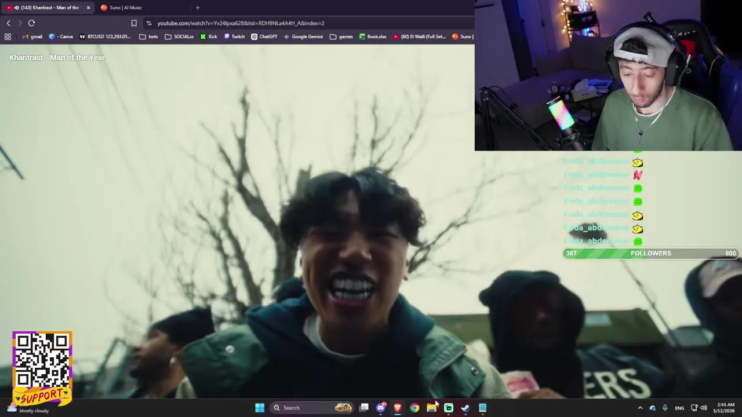The width and height of the screenshot is (742, 417).
Task: Reload the YouTube page
Action: [31, 23]
